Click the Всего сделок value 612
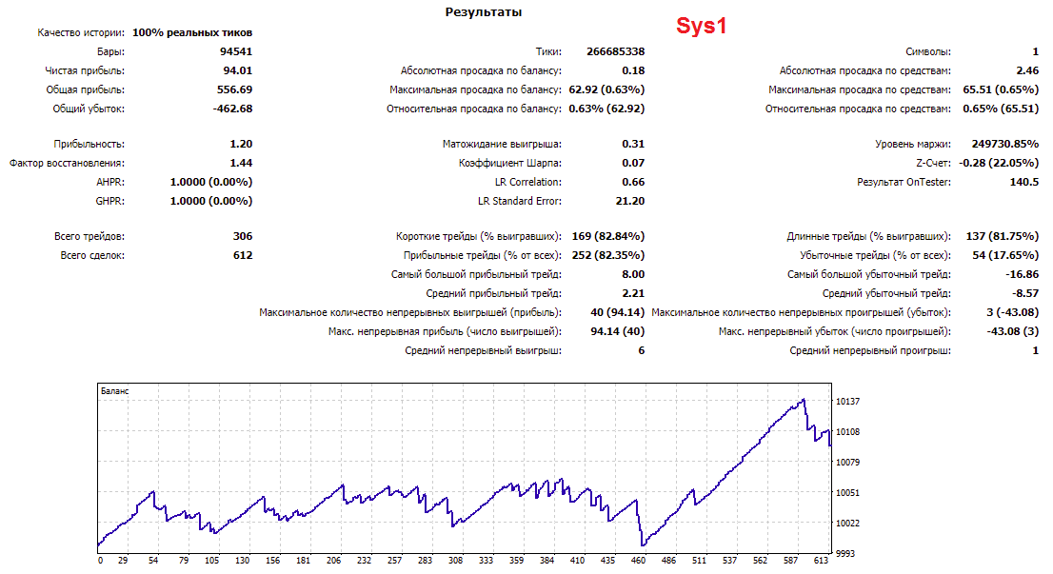The image size is (1053, 574). point(243,255)
